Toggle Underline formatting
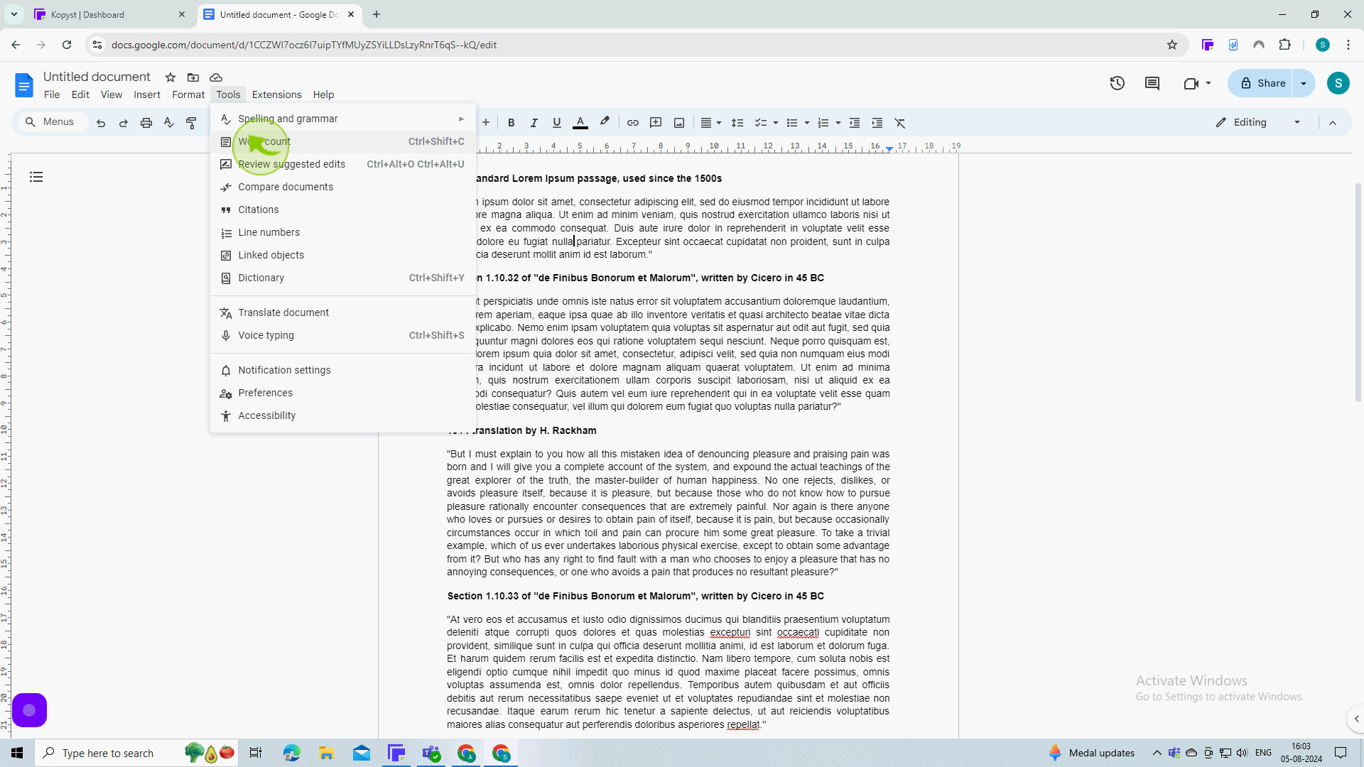The height and width of the screenshot is (767, 1364). tap(557, 123)
